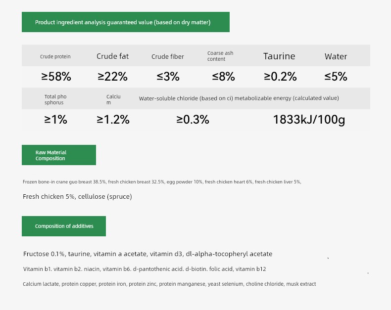Click the ≤5% water value
This screenshot has width=391, height=310.
point(336,77)
